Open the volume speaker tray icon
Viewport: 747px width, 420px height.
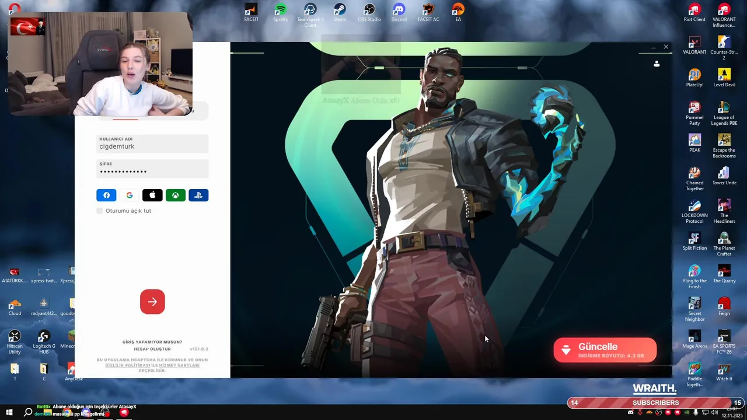pos(714,412)
